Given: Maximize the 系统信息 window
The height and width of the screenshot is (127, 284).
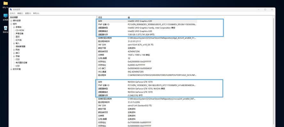Looking at the screenshot, I should pyautogui.click(x=265, y=10).
